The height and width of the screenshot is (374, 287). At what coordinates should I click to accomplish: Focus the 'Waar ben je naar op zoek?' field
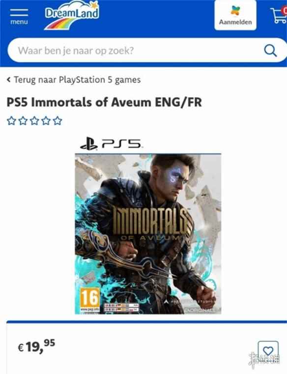[x=136, y=51]
